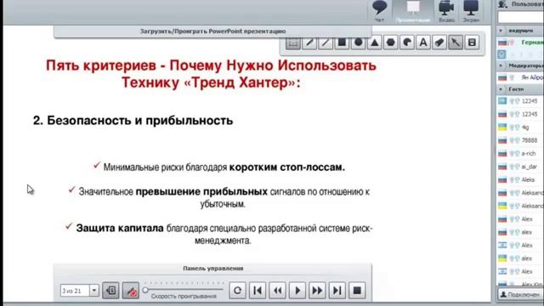This screenshot has width=544, height=306.
Task: Click the rewind playback button
Action: tap(277, 291)
